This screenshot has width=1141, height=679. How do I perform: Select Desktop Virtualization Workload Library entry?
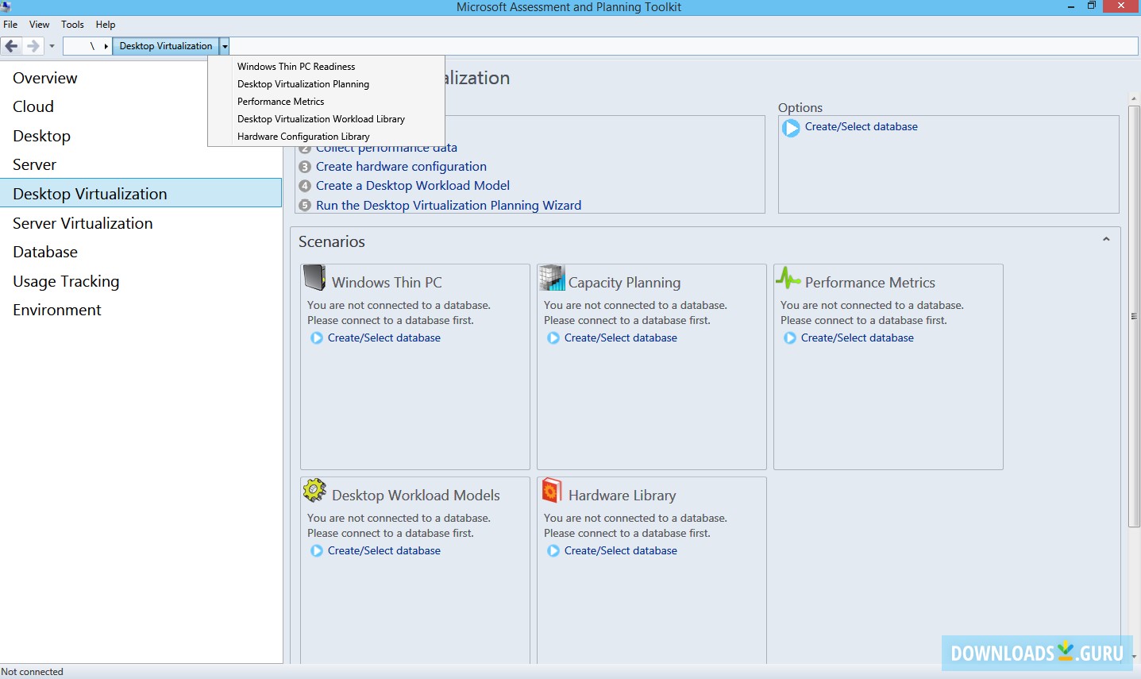321,119
